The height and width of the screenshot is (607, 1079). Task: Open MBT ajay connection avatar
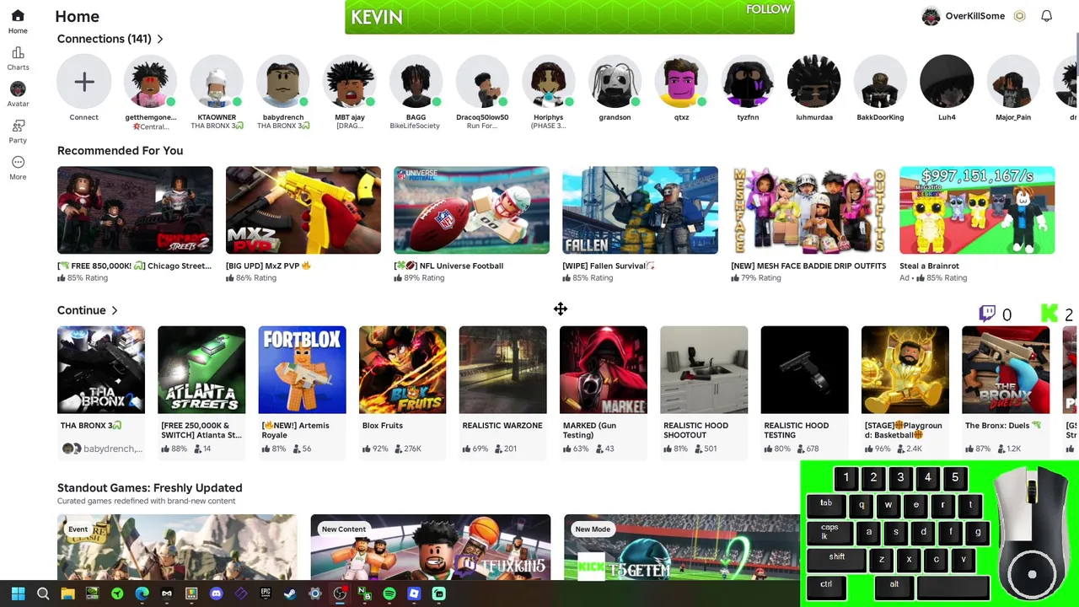click(349, 82)
